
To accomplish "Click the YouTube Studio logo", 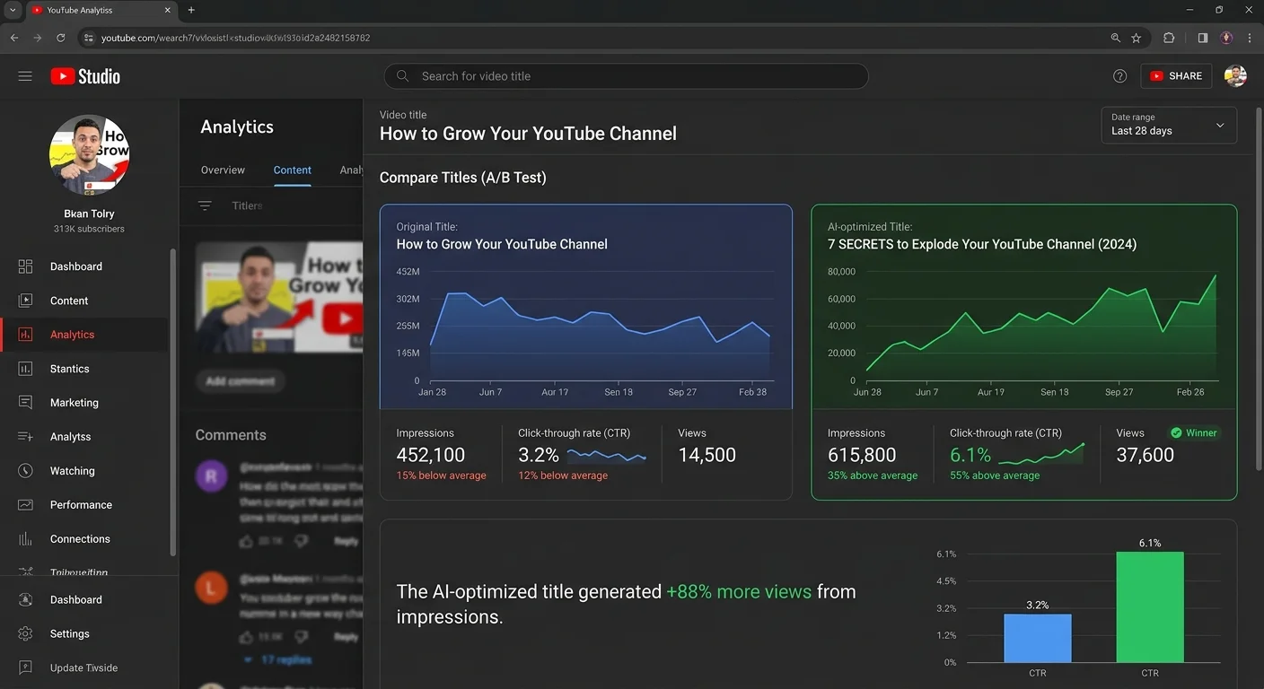I will click(x=85, y=76).
